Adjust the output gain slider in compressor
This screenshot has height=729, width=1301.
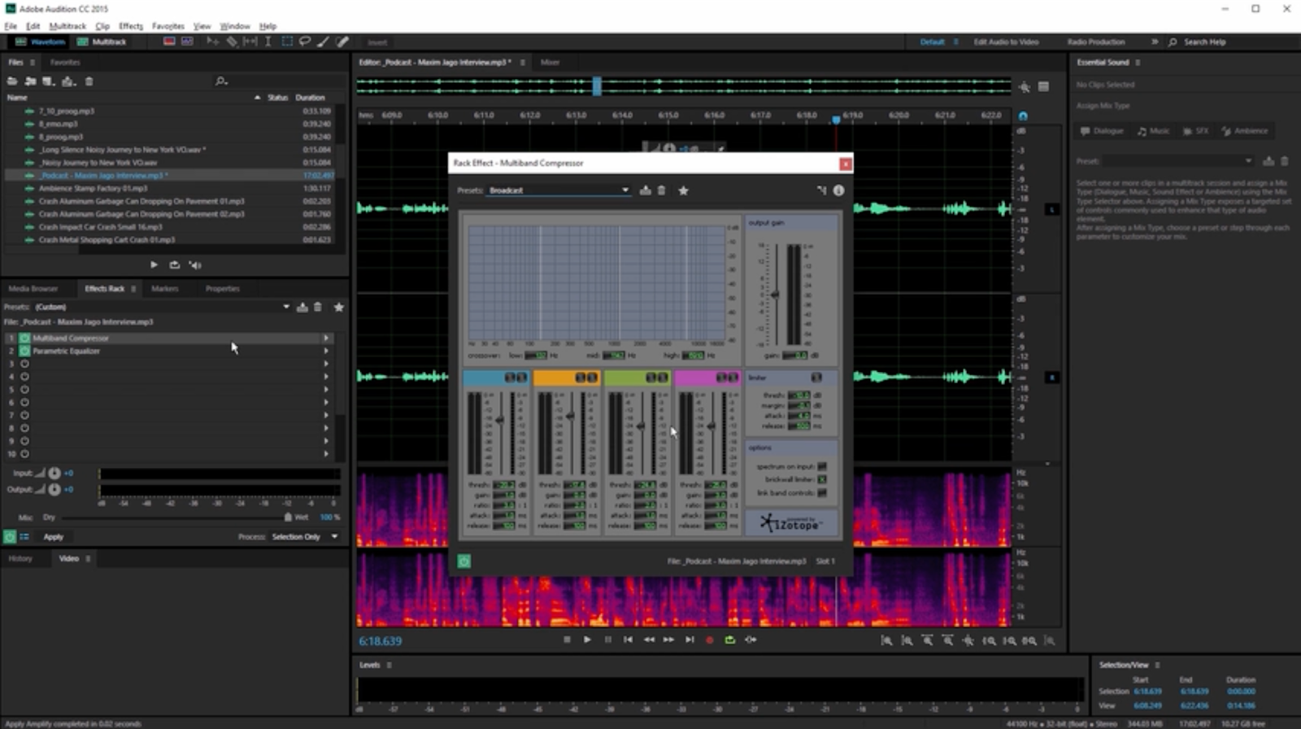click(775, 295)
